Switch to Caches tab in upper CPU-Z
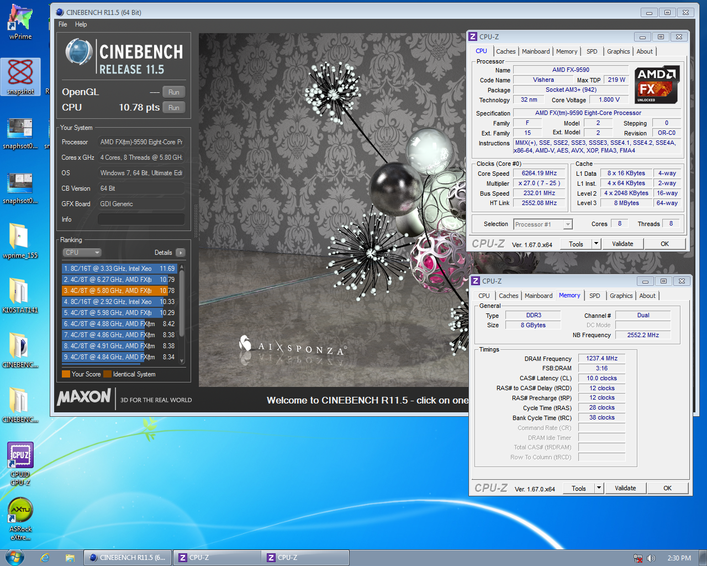707x566 pixels. pos(506,51)
